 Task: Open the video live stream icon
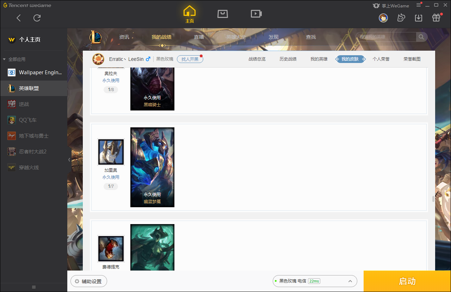[x=256, y=14]
